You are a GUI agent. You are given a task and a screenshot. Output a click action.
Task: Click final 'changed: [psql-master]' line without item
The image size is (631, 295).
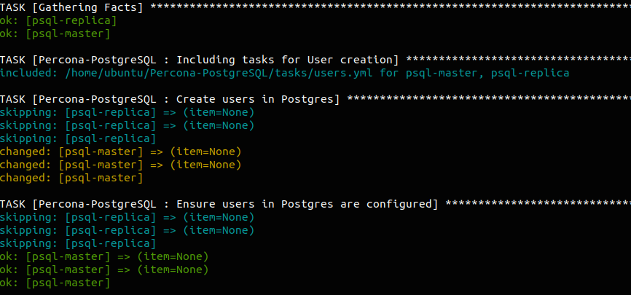tap(71, 178)
